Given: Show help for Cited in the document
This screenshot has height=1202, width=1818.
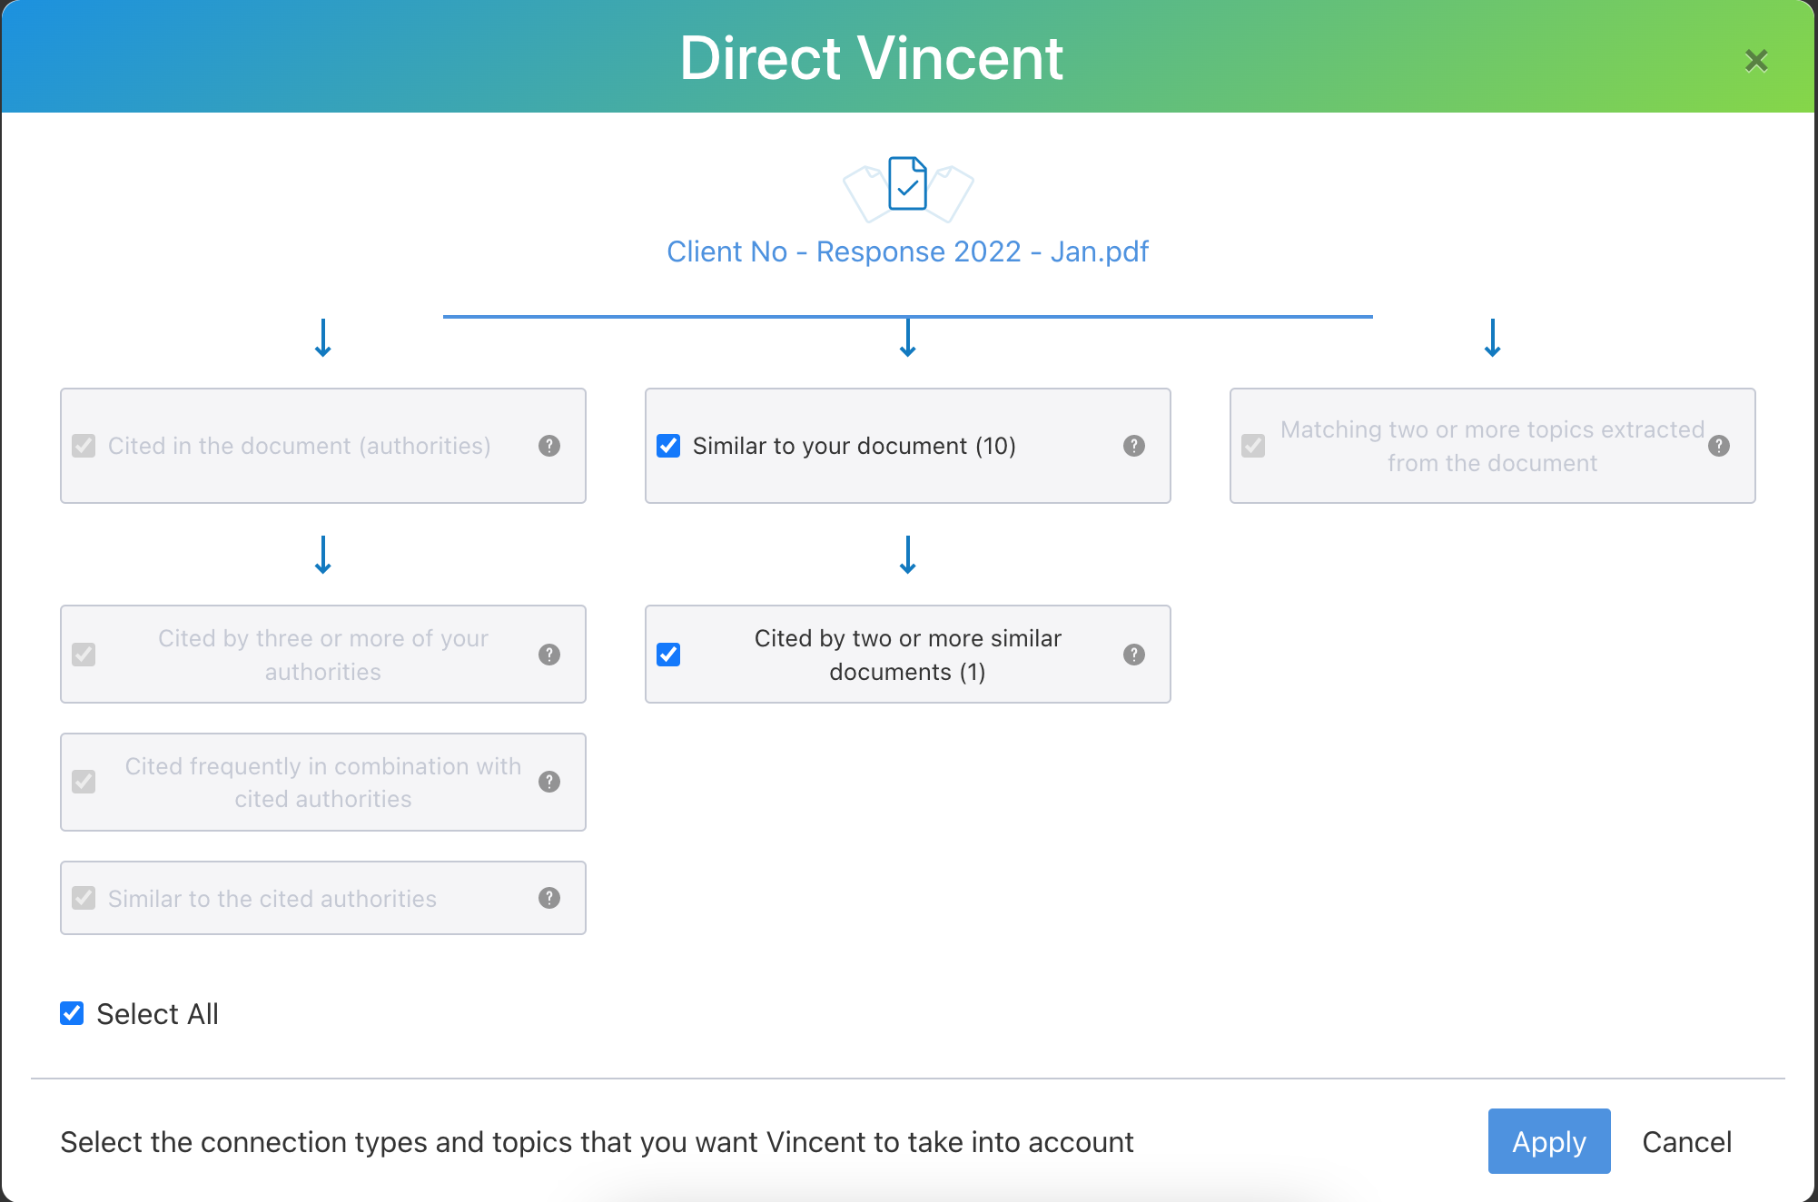Looking at the screenshot, I should click(549, 446).
